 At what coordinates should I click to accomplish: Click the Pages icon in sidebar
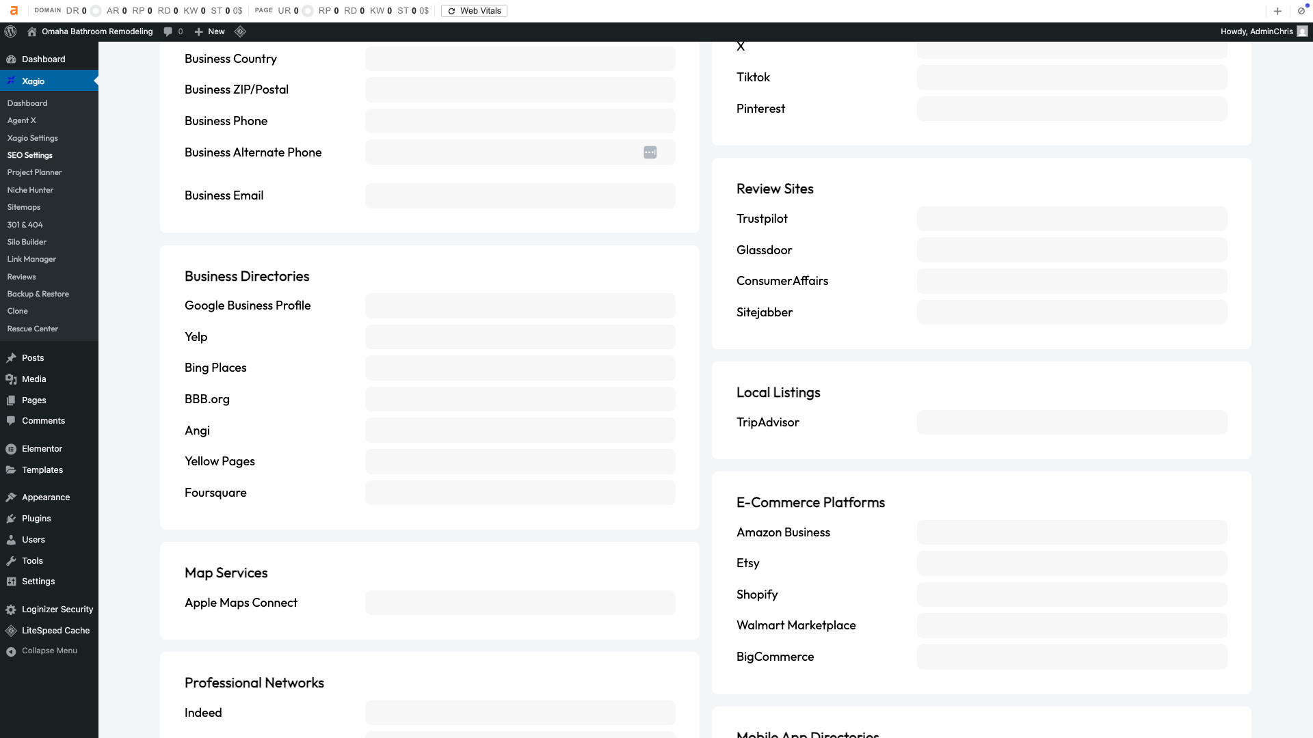(11, 400)
